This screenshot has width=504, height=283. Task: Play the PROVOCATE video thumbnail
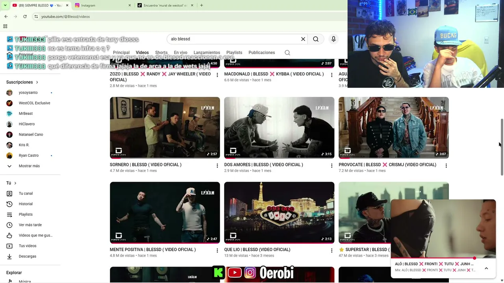pyautogui.click(x=394, y=128)
